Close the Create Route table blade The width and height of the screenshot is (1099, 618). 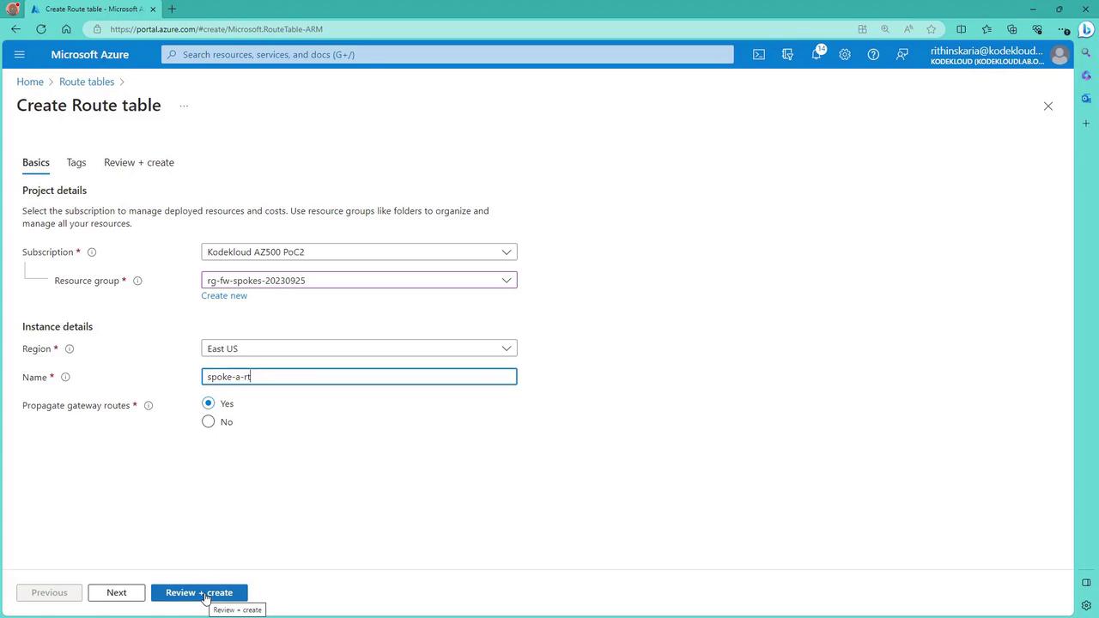click(x=1047, y=106)
